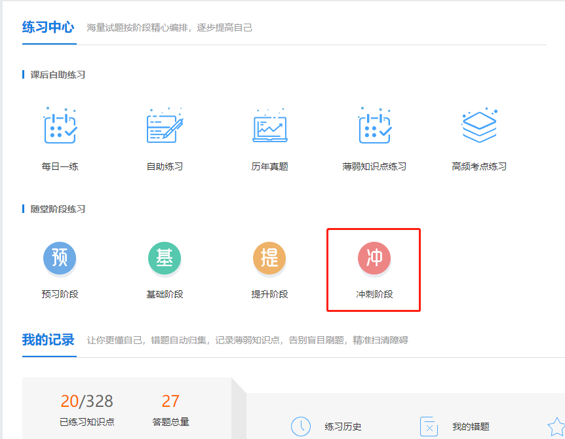This screenshot has width=565, height=439.
Task: Select the 自助练习 self-study practice icon
Action: [x=164, y=124]
